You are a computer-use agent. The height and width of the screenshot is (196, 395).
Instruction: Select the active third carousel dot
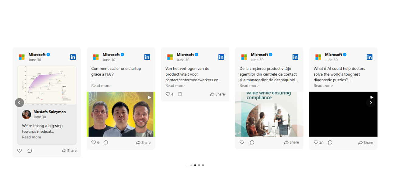[x=195, y=165]
